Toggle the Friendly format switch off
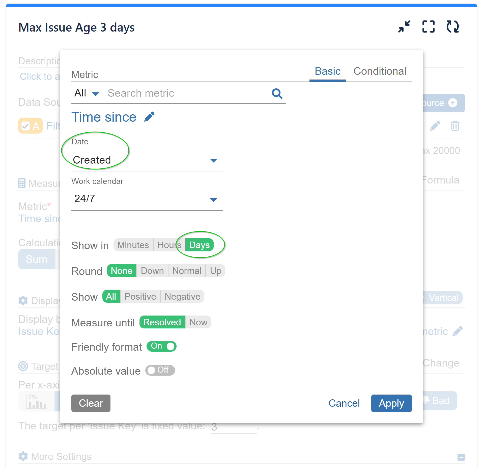This screenshot has height=468, width=483. (x=161, y=346)
